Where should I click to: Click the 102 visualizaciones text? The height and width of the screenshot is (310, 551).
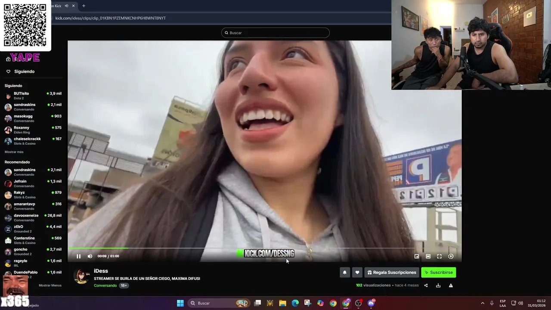pyautogui.click(x=373, y=285)
